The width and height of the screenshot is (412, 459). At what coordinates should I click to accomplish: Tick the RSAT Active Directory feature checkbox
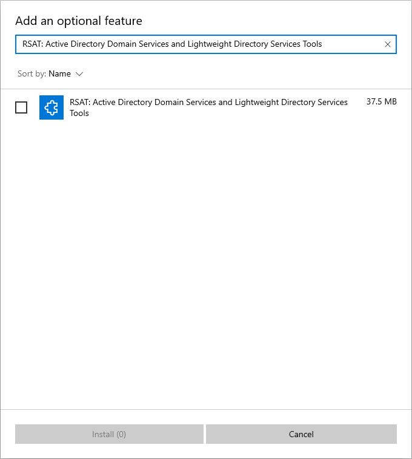[21, 107]
